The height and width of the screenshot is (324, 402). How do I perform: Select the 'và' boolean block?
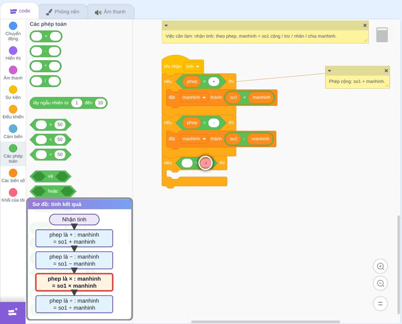click(51, 176)
